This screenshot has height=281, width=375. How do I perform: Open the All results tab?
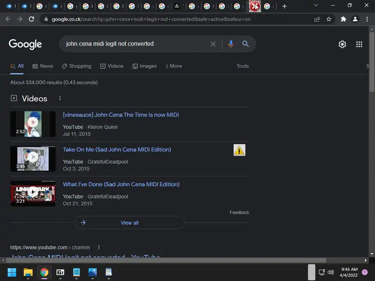coord(17,66)
